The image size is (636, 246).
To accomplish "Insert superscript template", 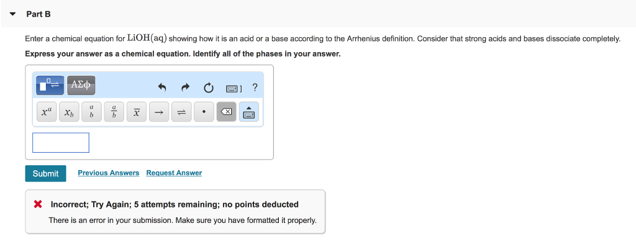I will 47,112.
